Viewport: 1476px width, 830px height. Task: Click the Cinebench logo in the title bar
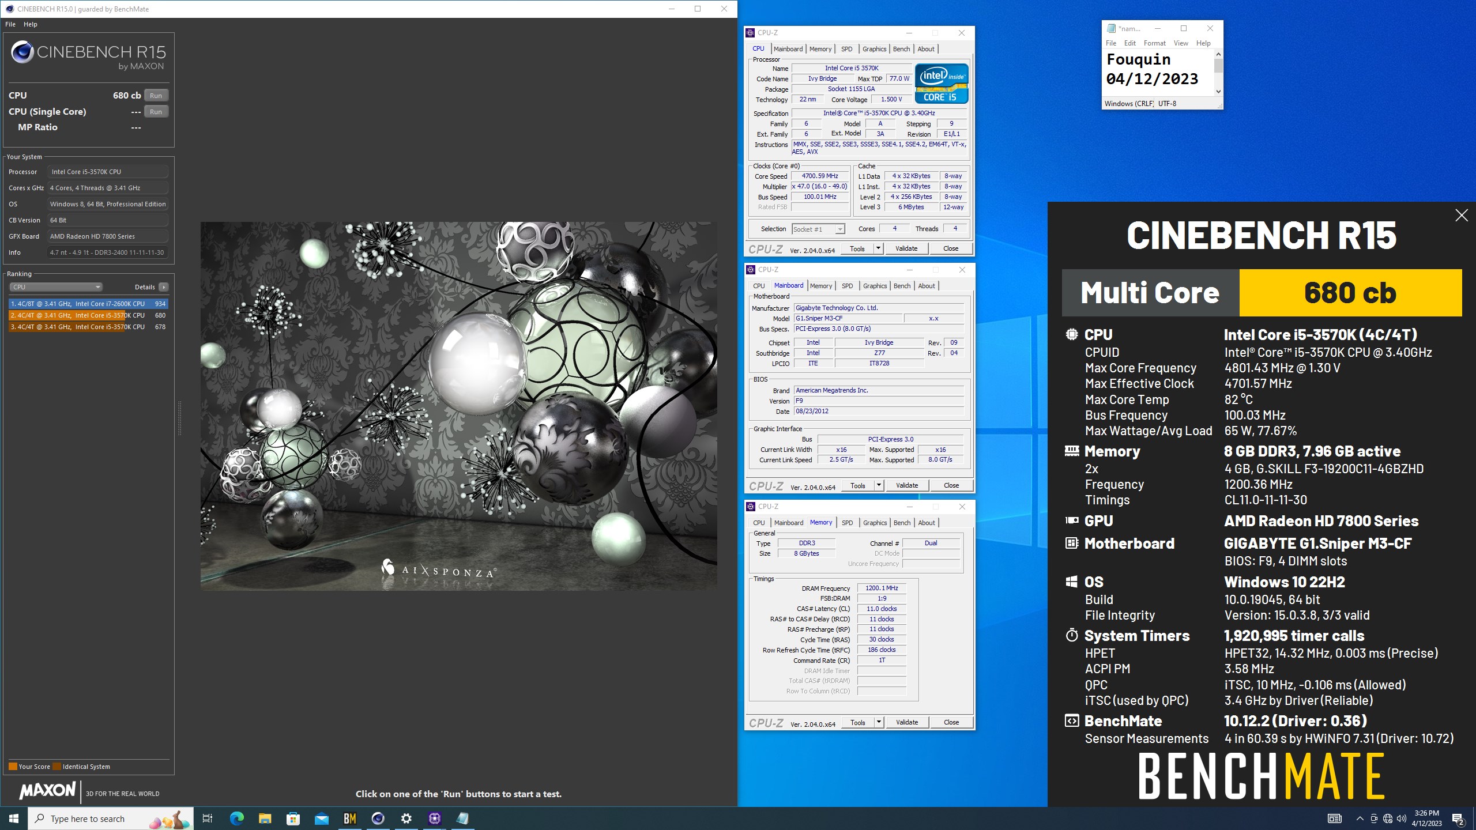(10, 9)
